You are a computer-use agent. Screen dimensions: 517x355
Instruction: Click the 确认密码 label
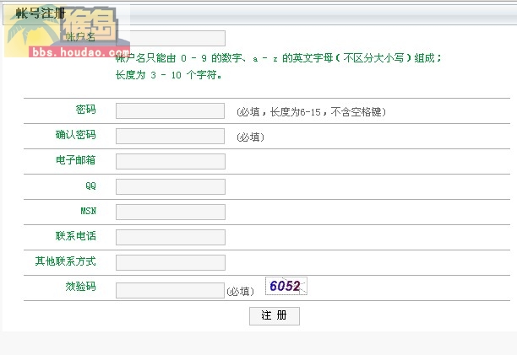[75, 135]
